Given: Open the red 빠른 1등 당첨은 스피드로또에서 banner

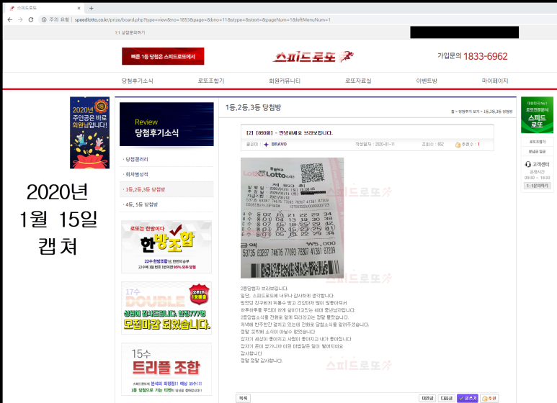Looking at the screenshot, I should point(163,56).
